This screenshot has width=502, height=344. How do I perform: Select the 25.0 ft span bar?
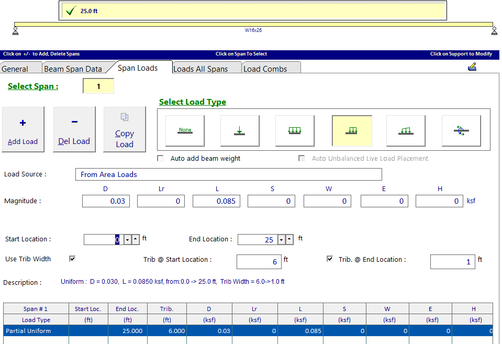point(253,11)
